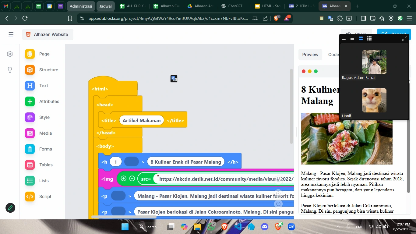Screen dimensions: 416x234
Task: Collapse the left sidebar with the hamburger icon
Action: [11, 34]
